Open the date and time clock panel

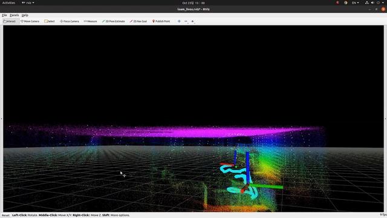pyautogui.click(x=193, y=3)
